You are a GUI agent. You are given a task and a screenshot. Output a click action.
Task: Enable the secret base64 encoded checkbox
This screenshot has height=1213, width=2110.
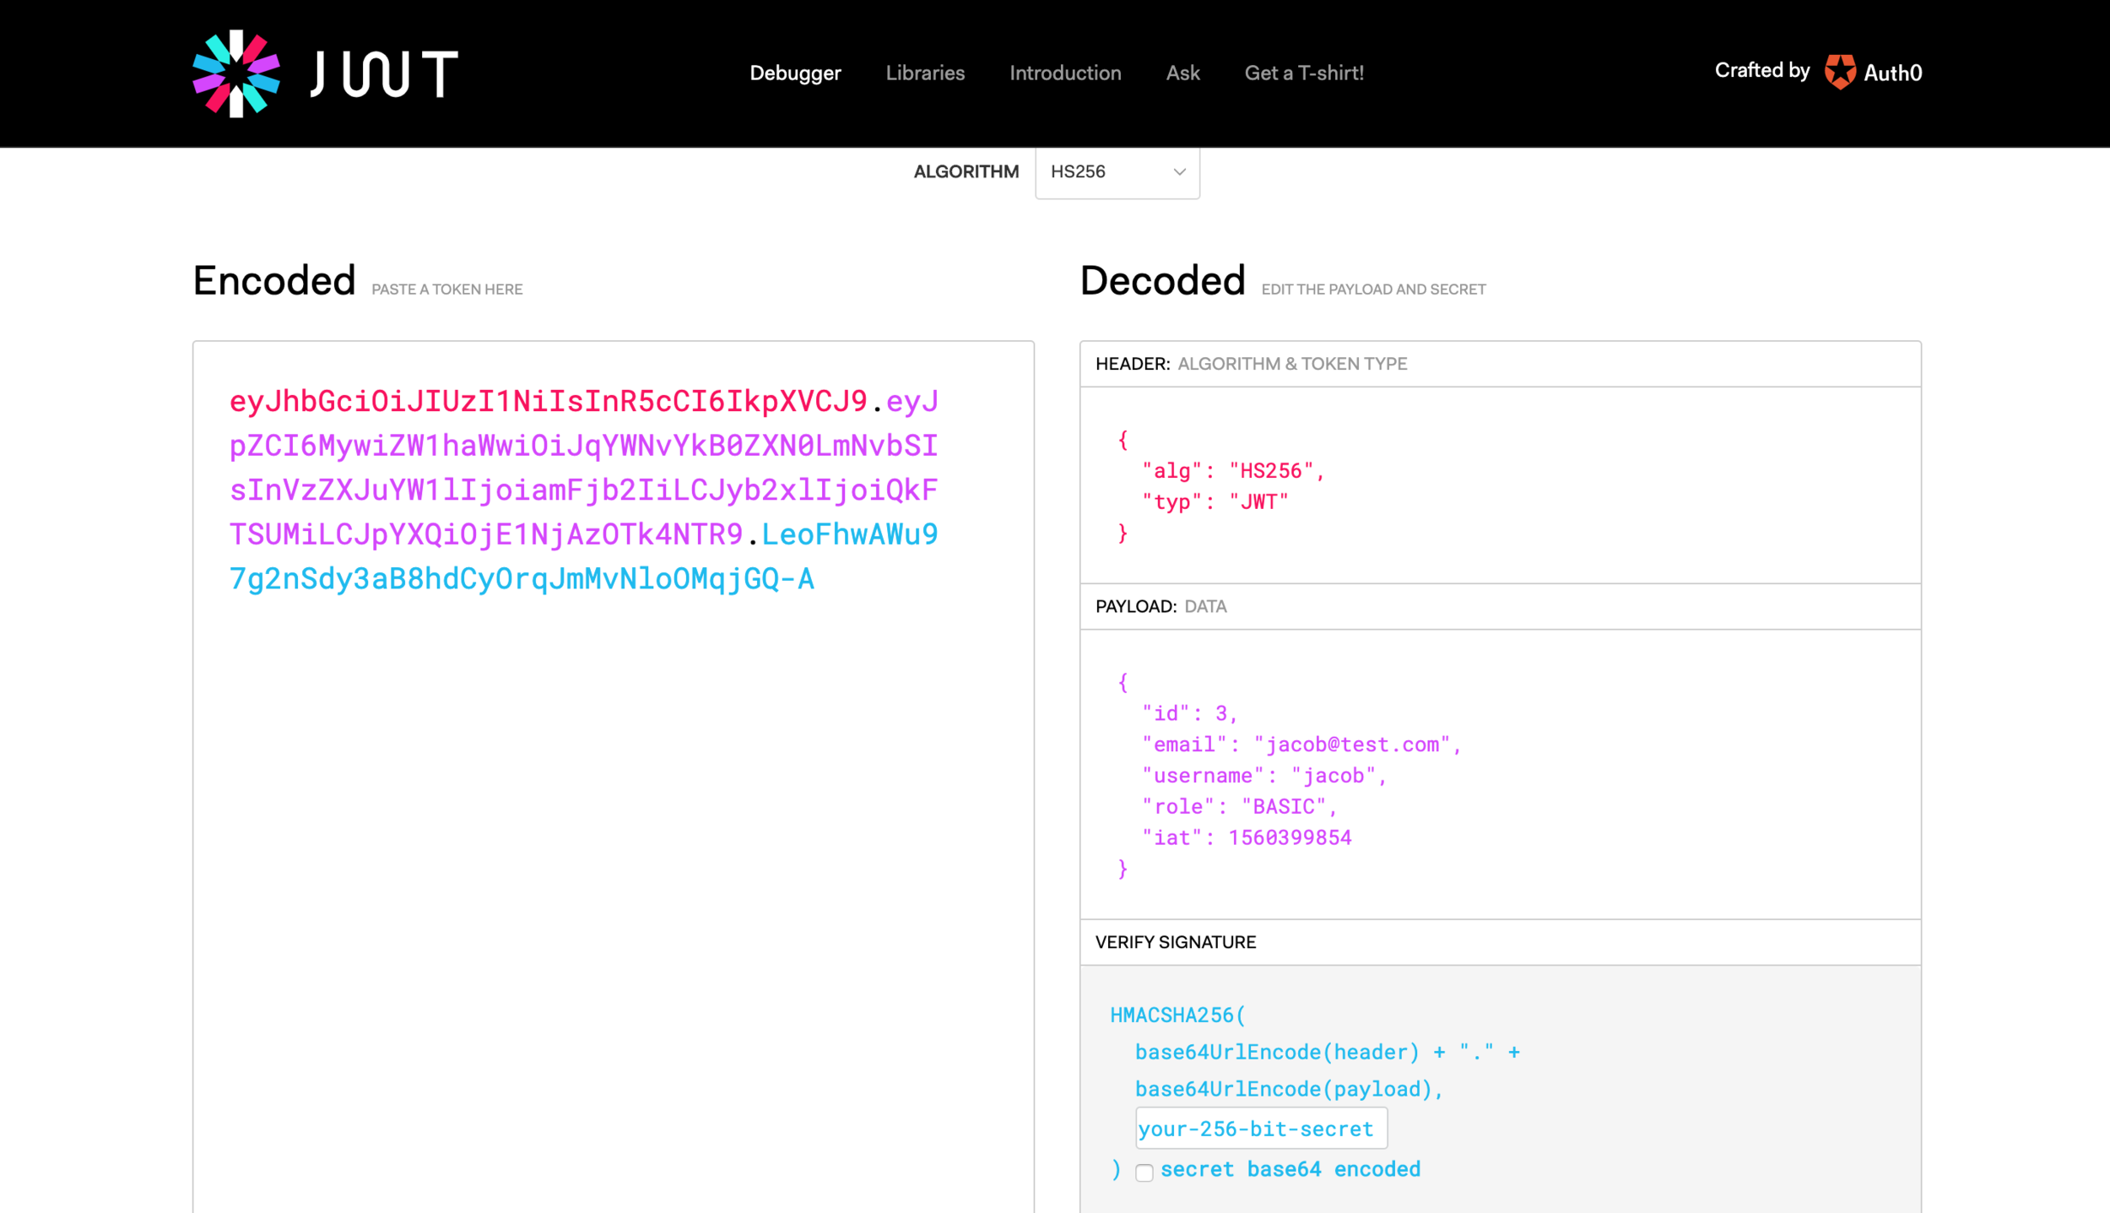coord(1144,1172)
